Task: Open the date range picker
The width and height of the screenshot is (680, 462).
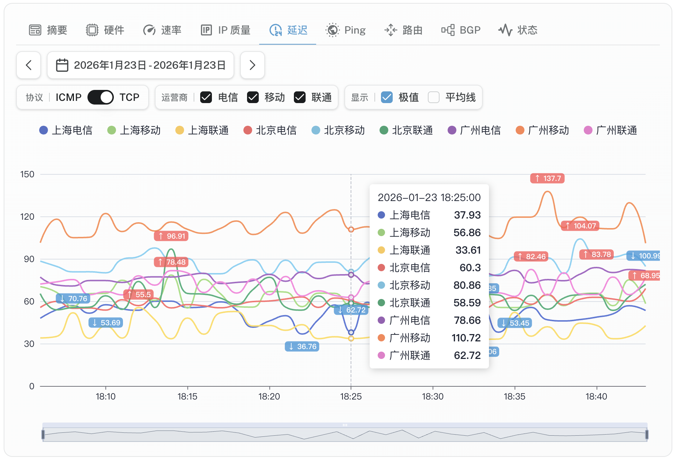Action: (141, 65)
